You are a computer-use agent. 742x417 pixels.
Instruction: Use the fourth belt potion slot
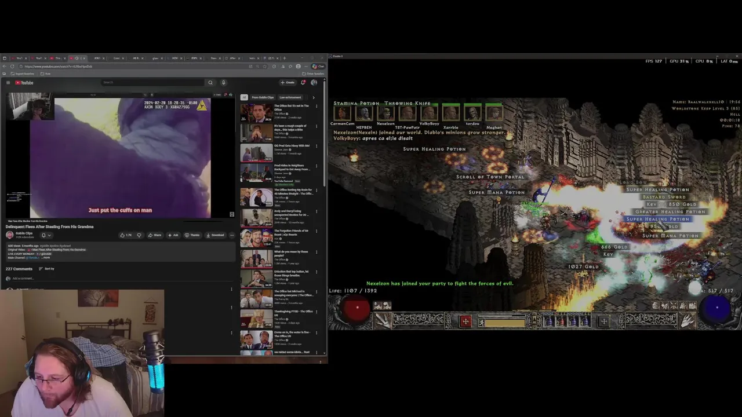click(x=585, y=321)
